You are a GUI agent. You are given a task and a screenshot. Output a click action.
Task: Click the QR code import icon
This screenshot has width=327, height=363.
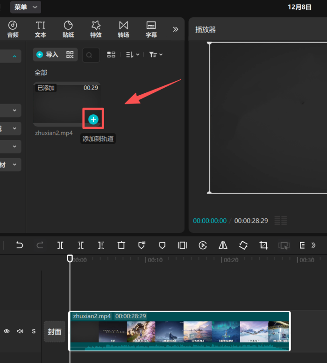(70, 55)
